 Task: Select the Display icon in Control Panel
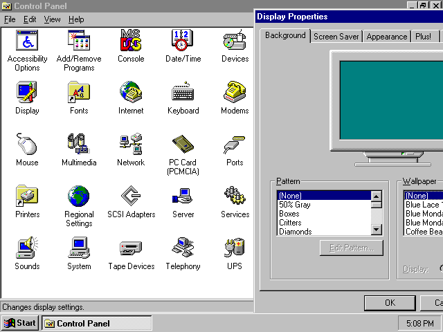(x=27, y=92)
